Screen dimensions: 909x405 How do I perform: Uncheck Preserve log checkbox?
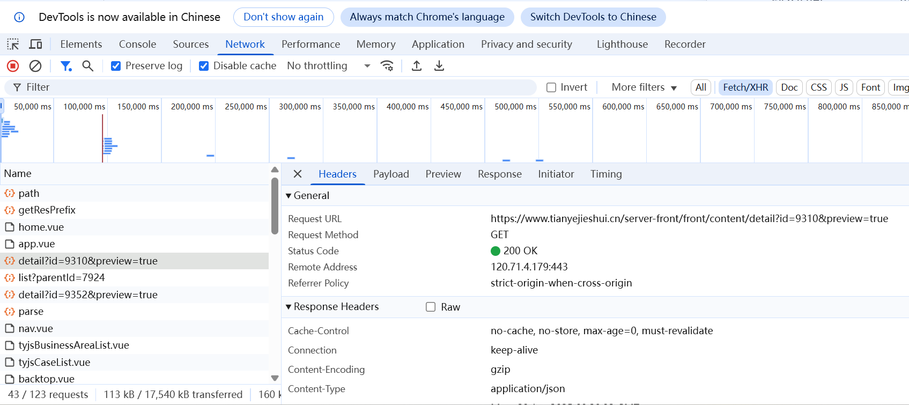(x=116, y=66)
